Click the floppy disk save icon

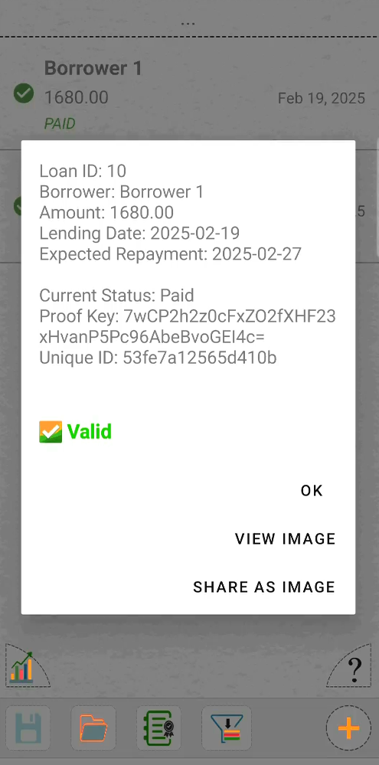pos(28,728)
